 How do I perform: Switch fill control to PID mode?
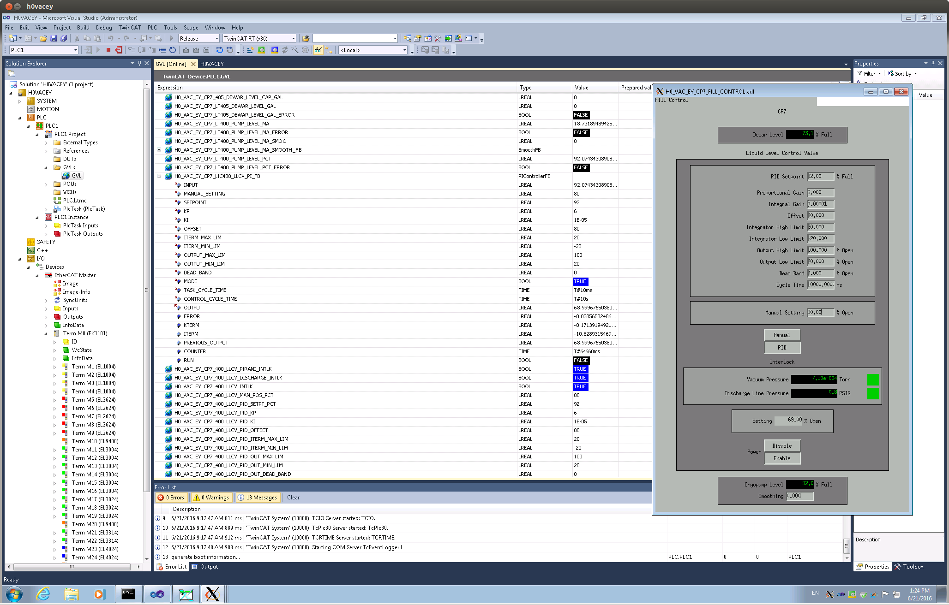[782, 348]
